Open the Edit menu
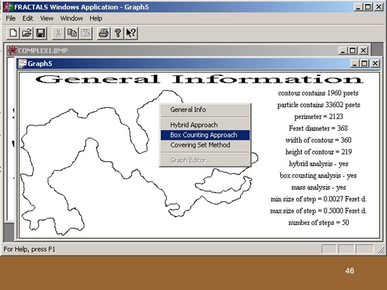The image size is (387, 290). click(x=27, y=19)
